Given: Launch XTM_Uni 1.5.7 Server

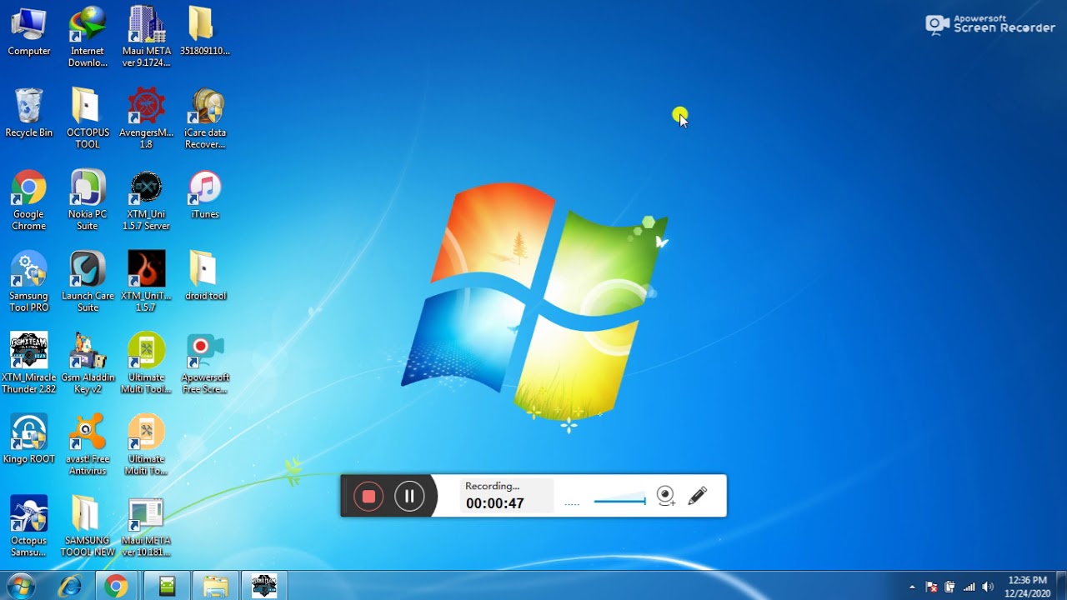Looking at the screenshot, I should pyautogui.click(x=146, y=200).
